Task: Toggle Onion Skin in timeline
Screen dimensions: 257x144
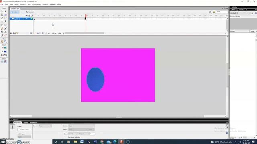Action: tap(38, 33)
